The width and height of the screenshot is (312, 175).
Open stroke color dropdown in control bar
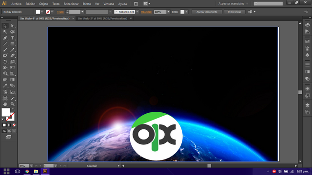(x=52, y=12)
